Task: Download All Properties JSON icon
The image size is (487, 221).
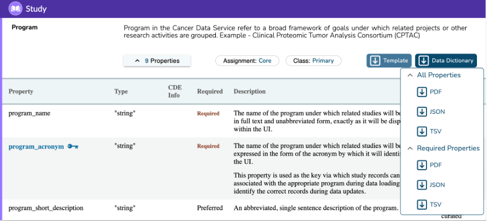Action: [x=422, y=112]
